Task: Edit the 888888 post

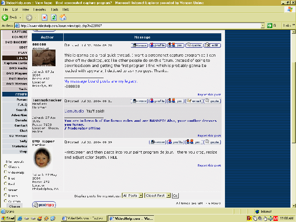Action: click(212, 45)
